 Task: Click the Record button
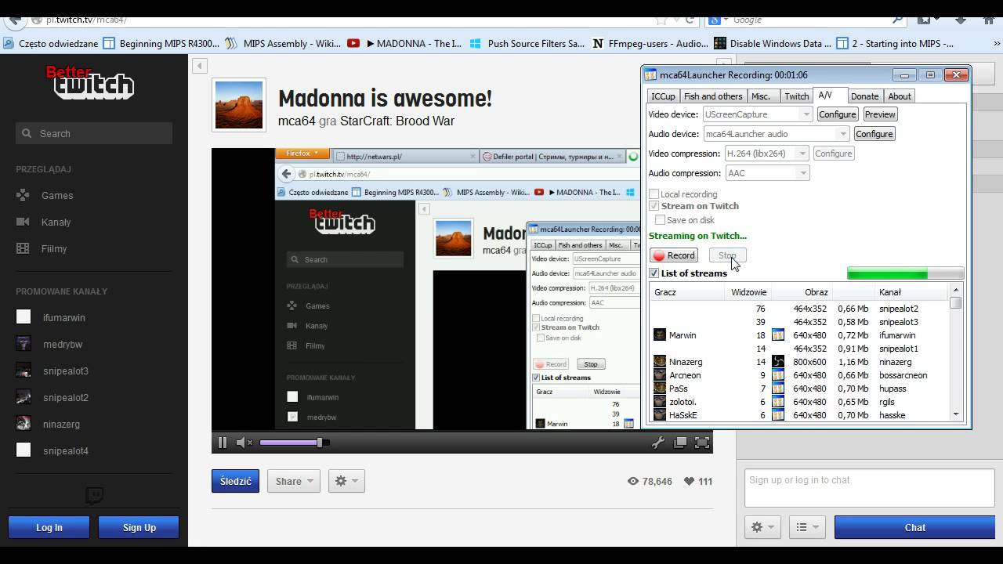tap(674, 255)
